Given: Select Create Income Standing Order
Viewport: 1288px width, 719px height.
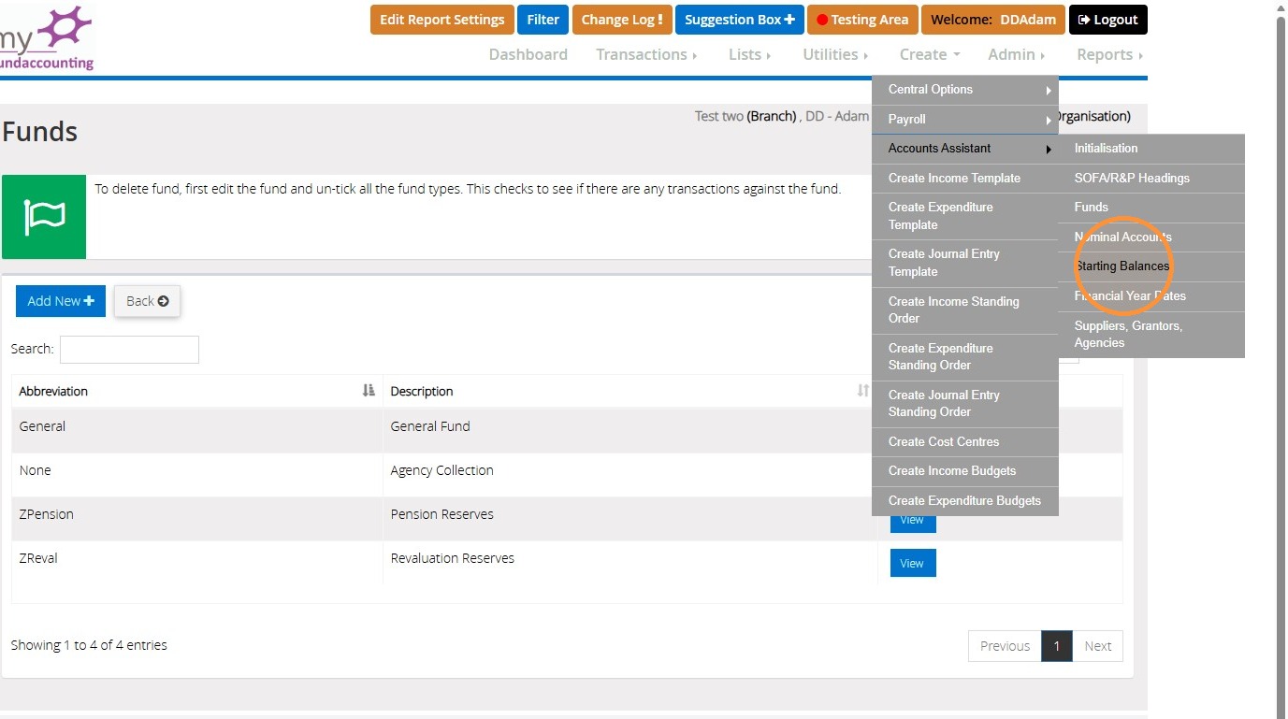Looking at the screenshot, I should tap(965, 310).
